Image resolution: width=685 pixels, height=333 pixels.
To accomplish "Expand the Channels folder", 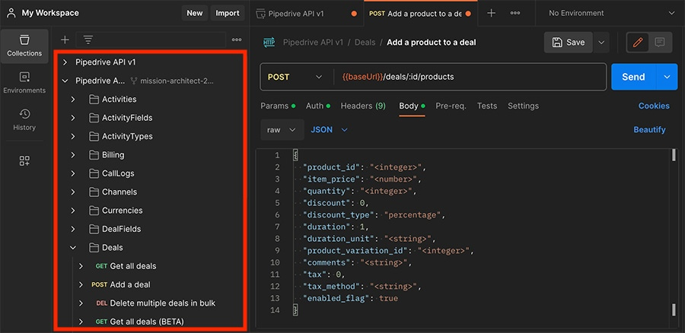I will (x=73, y=192).
